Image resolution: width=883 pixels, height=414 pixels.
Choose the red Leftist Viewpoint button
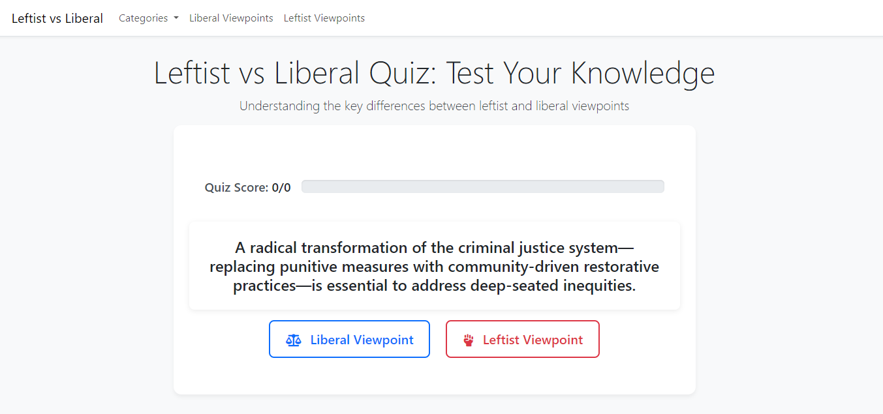pyautogui.click(x=523, y=339)
